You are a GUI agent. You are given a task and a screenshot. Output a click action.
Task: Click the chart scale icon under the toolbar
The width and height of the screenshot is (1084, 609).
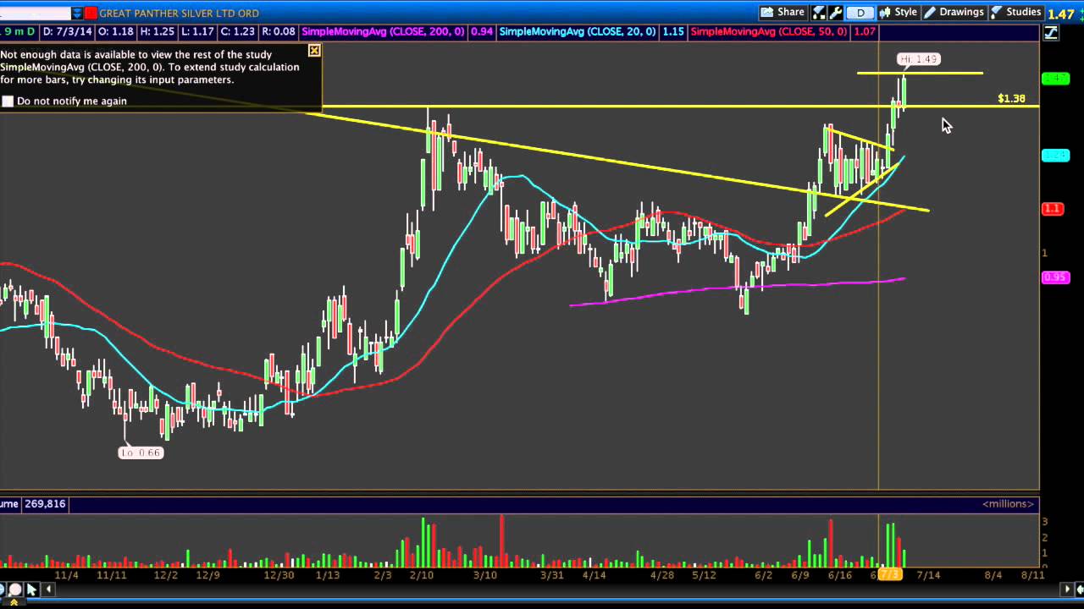click(1051, 32)
